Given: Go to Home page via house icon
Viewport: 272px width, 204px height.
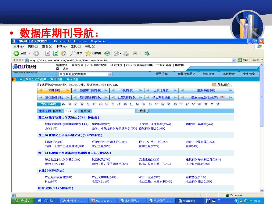Looking at the screenshot, I should click(x=63, y=53).
